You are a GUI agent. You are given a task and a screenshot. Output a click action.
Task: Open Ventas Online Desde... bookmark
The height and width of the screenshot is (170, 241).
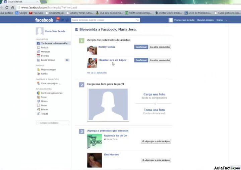click(x=169, y=13)
